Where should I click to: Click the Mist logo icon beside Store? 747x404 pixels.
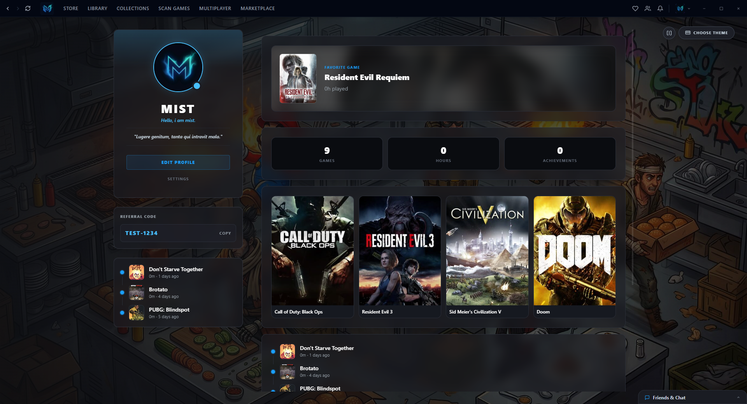[x=47, y=8]
